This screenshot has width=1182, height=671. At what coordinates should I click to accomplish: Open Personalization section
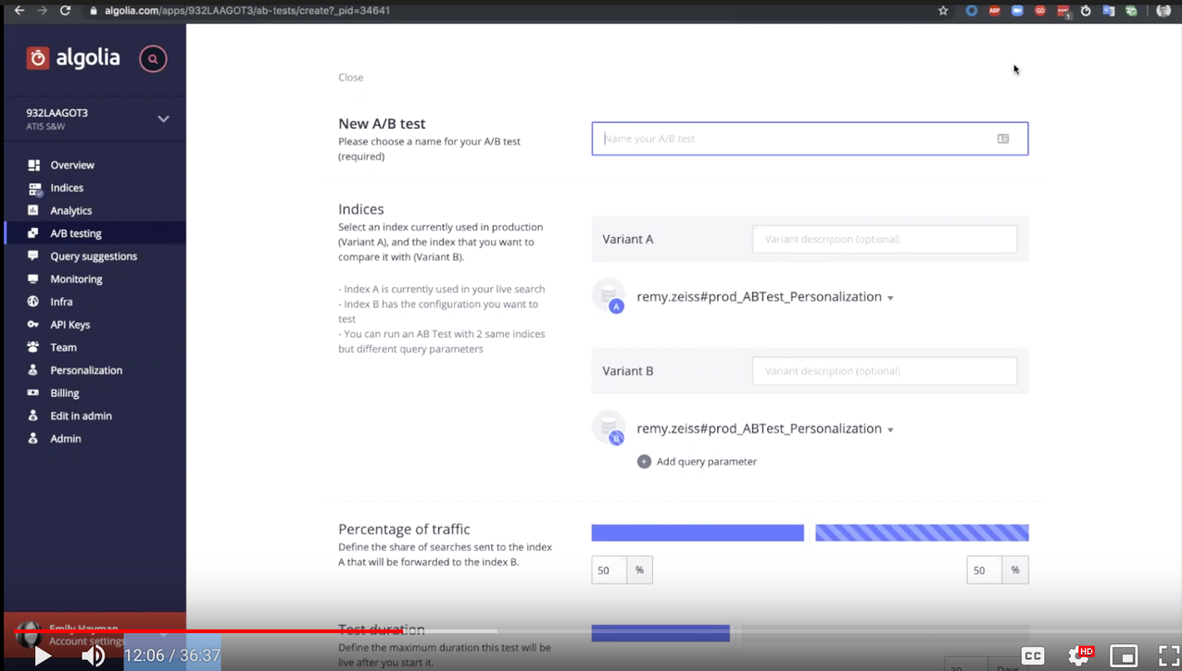click(86, 370)
